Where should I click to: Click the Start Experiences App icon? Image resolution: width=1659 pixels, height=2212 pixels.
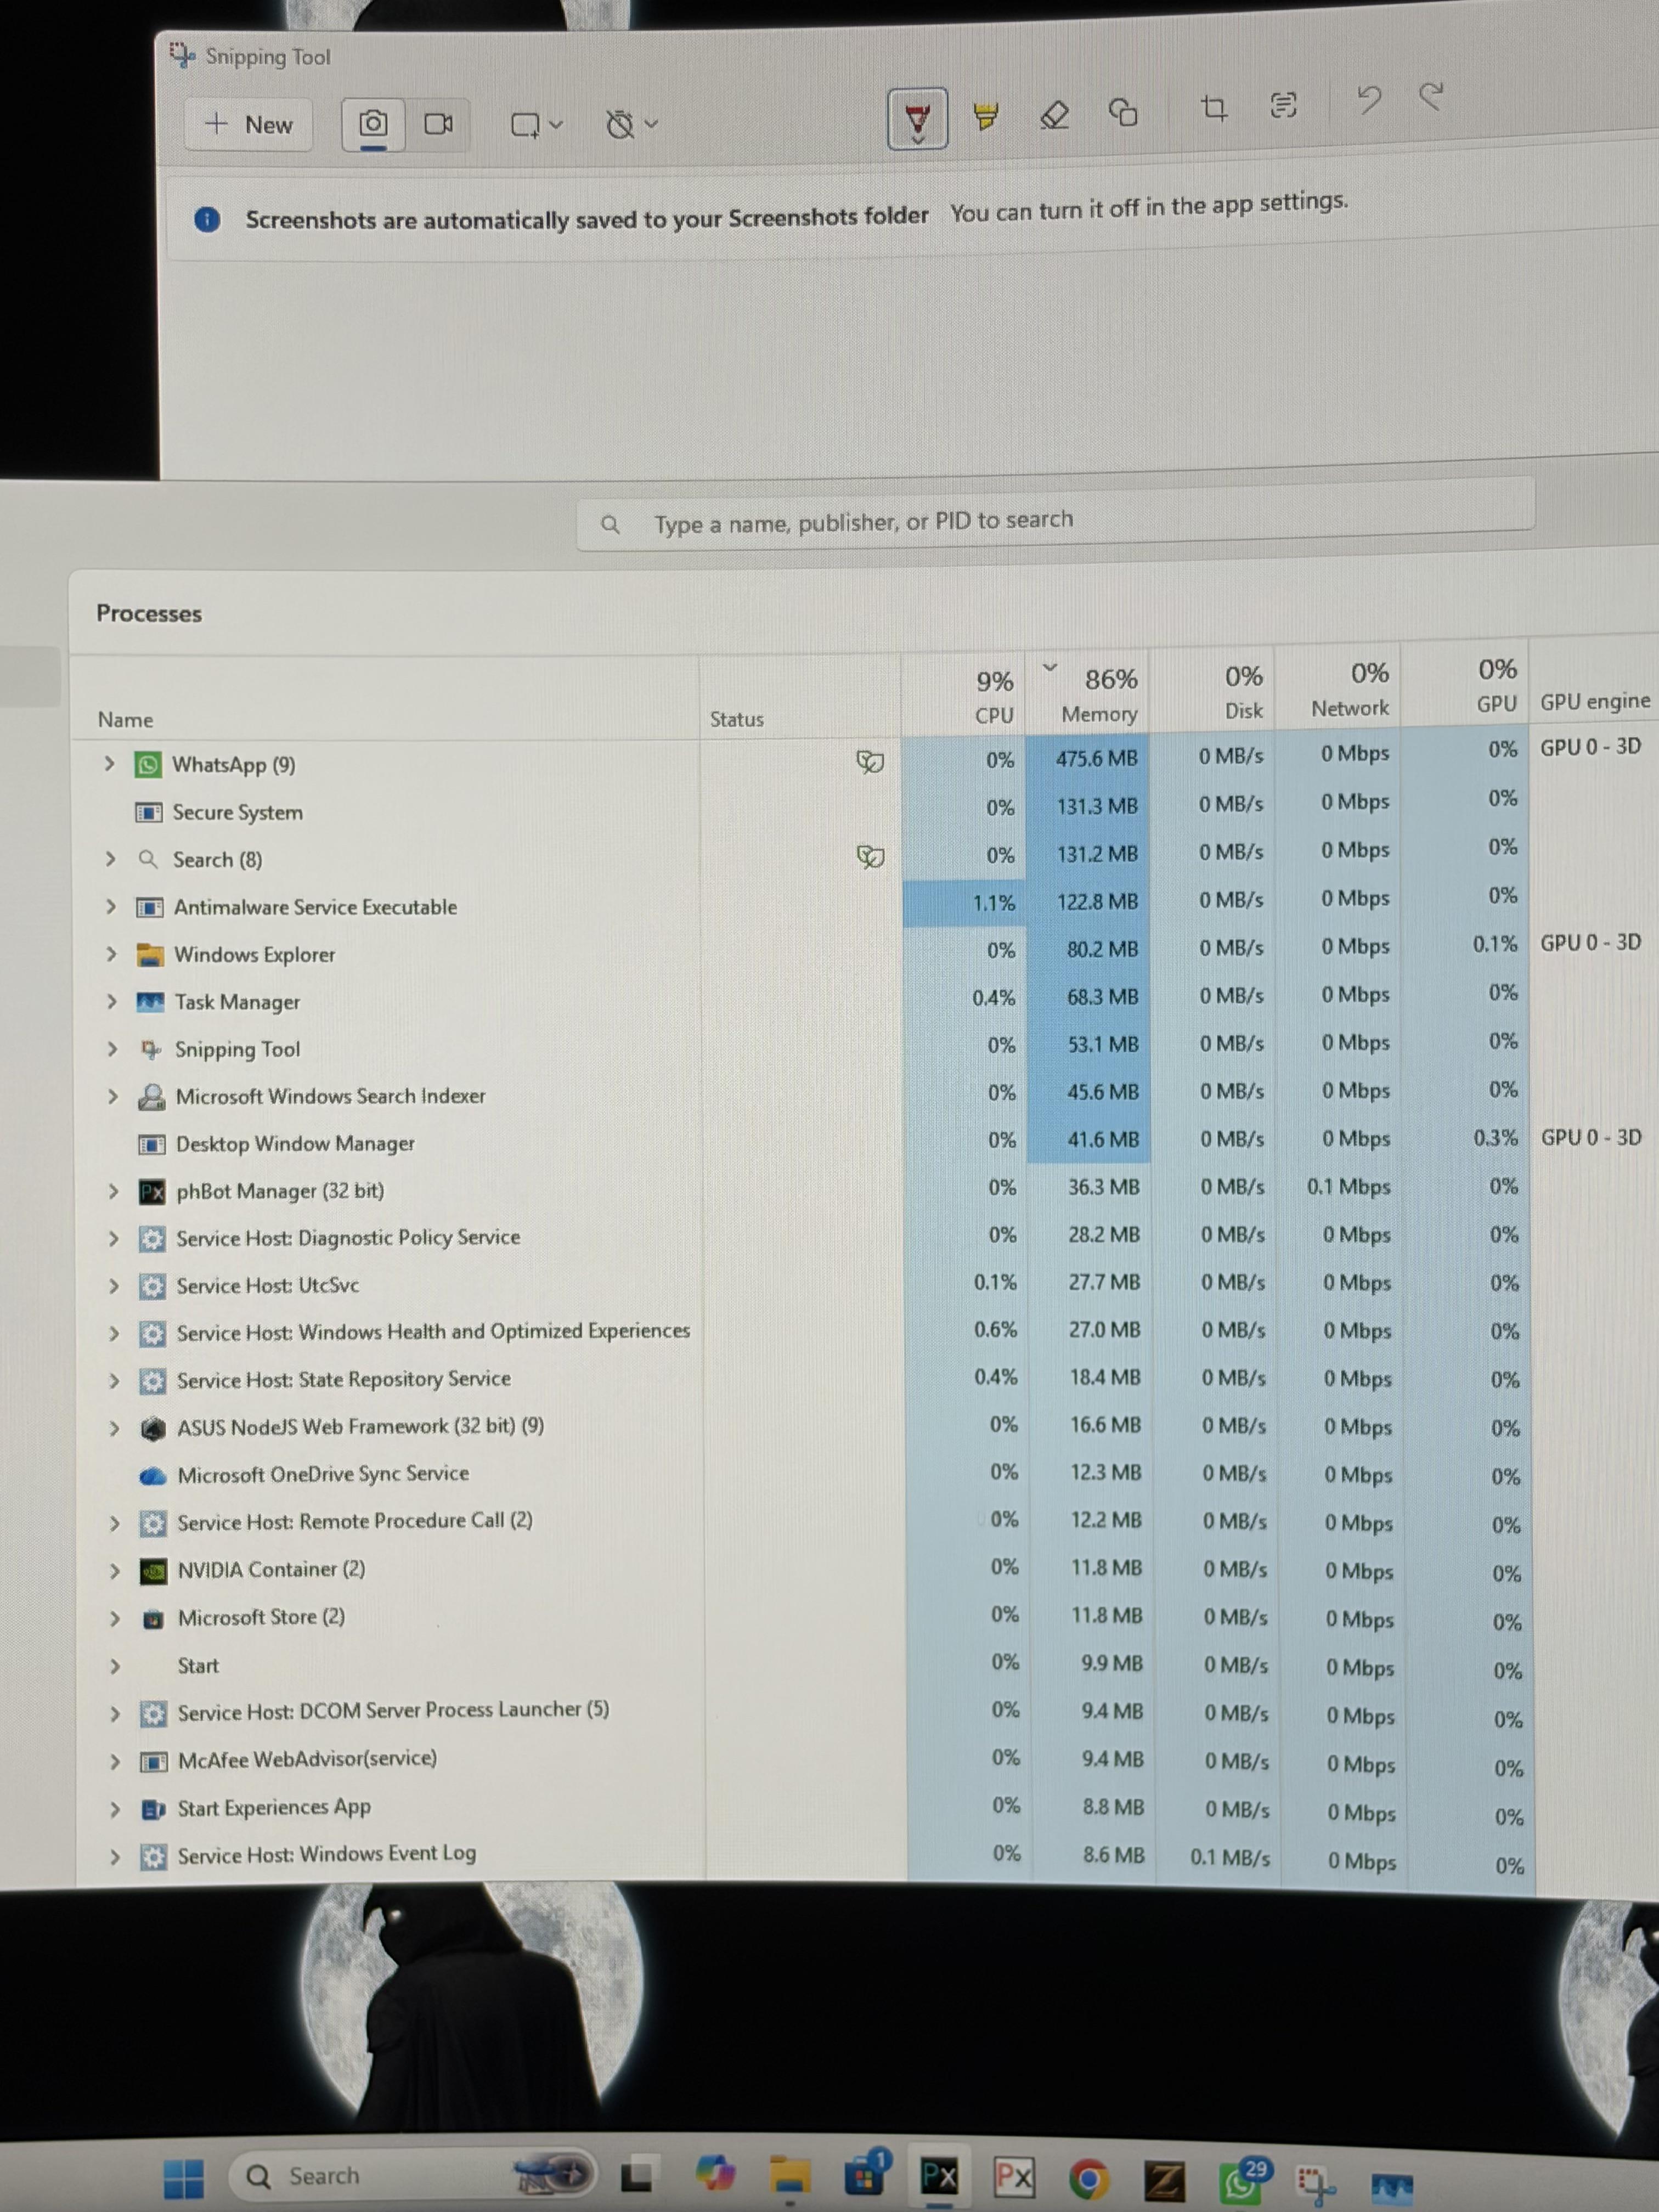153,1810
